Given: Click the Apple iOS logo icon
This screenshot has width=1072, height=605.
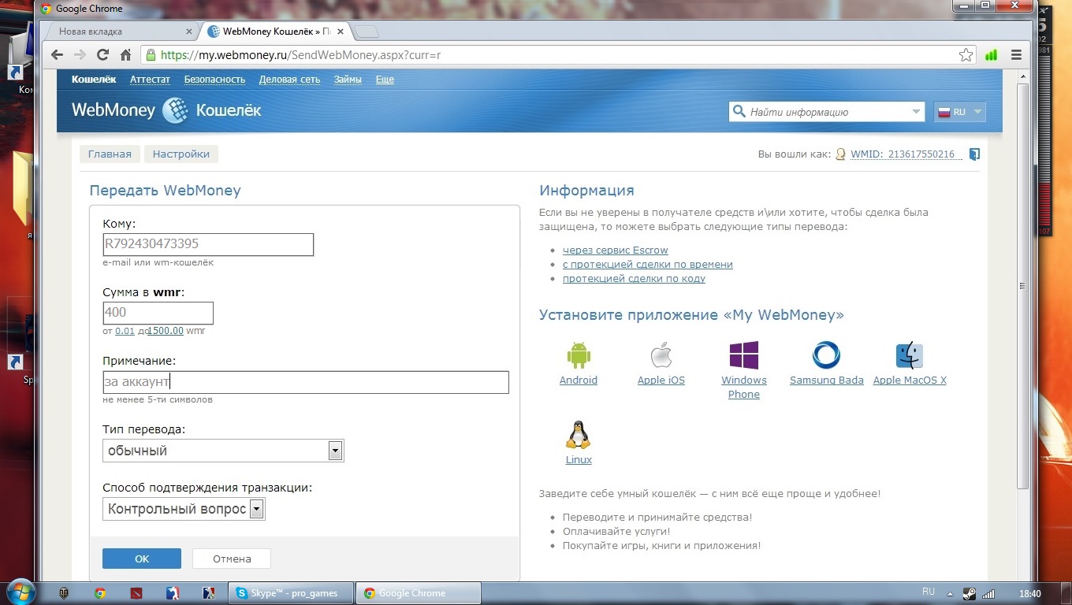Looking at the screenshot, I should (661, 355).
